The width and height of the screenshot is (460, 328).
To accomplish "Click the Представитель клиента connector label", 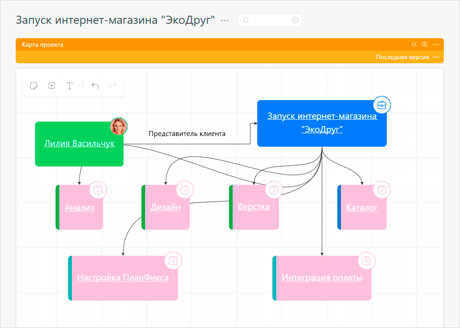I will 187,134.
